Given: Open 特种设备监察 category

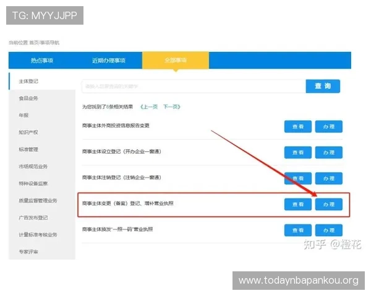Looking at the screenshot, I should (33, 183).
